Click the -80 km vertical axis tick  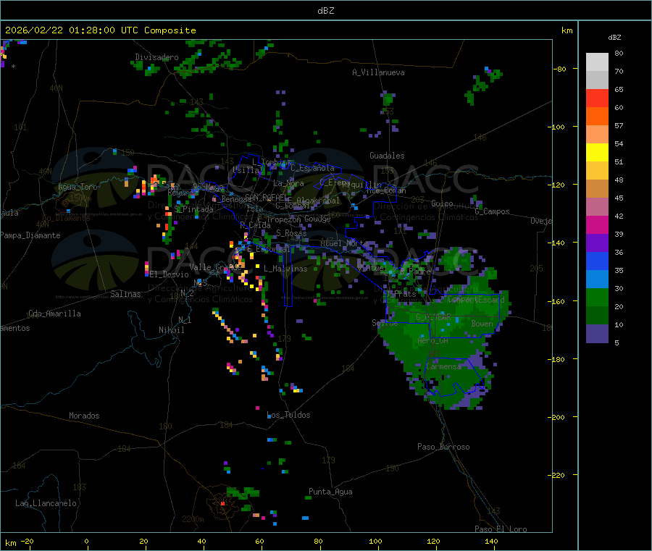pyautogui.click(x=560, y=69)
